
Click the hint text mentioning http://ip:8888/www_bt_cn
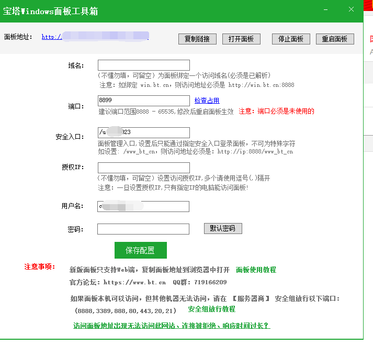click(x=195, y=151)
